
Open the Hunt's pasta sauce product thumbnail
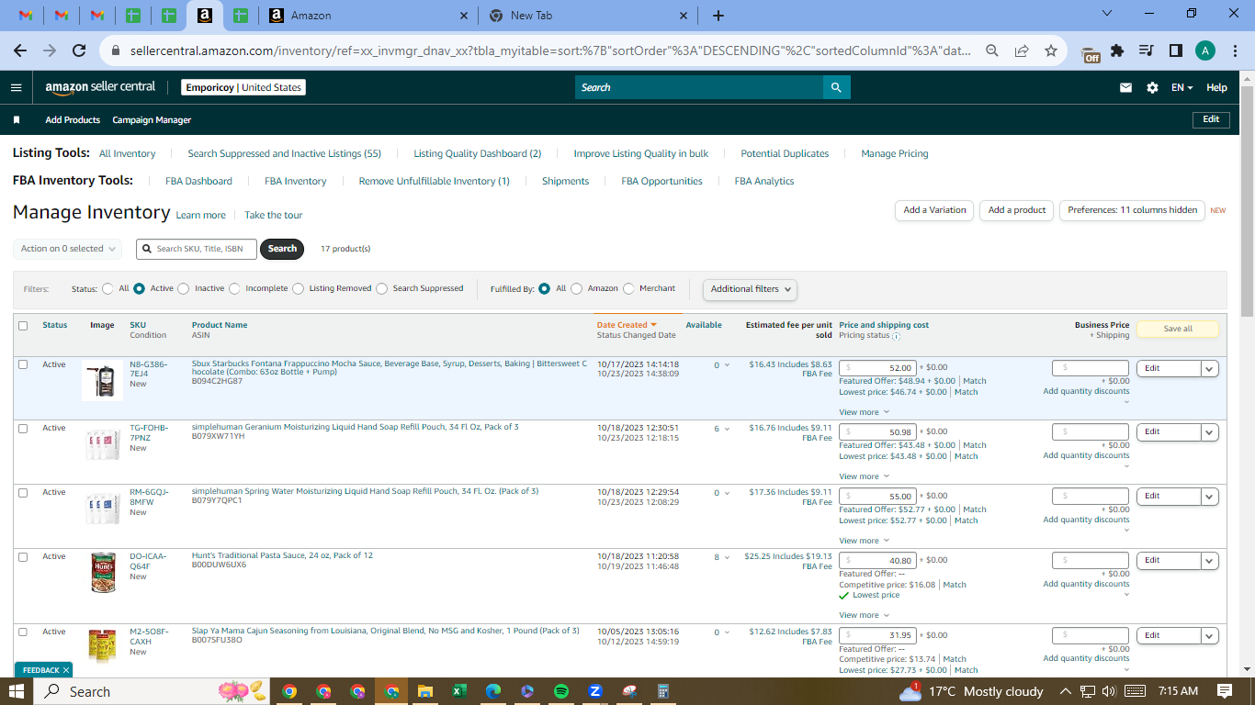(103, 572)
